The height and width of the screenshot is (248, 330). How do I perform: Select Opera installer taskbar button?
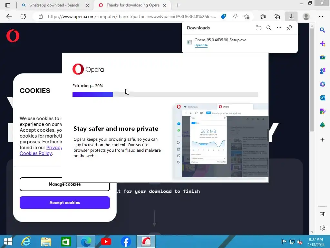[146, 242]
